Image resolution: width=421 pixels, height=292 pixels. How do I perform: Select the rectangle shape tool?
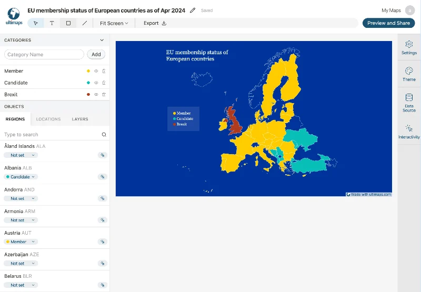(x=68, y=23)
